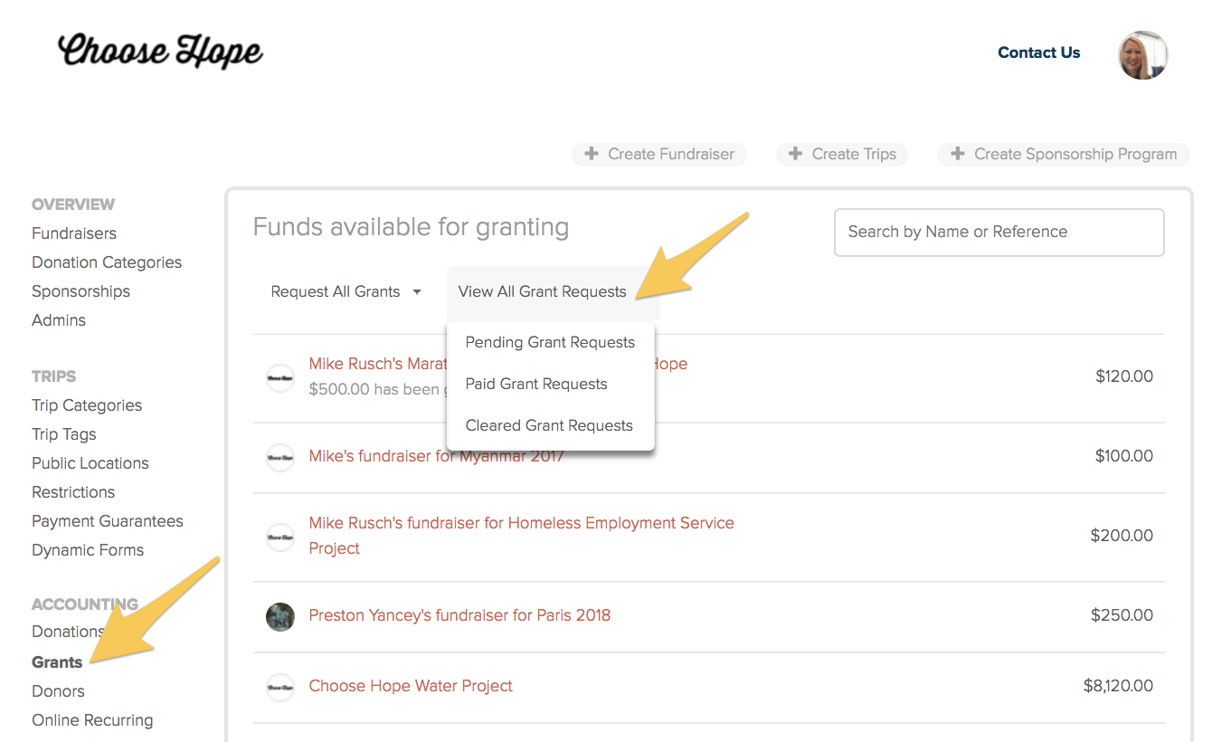Click the logo beside Choose Hope Water Project
The image size is (1212, 742).
(280, 688)
